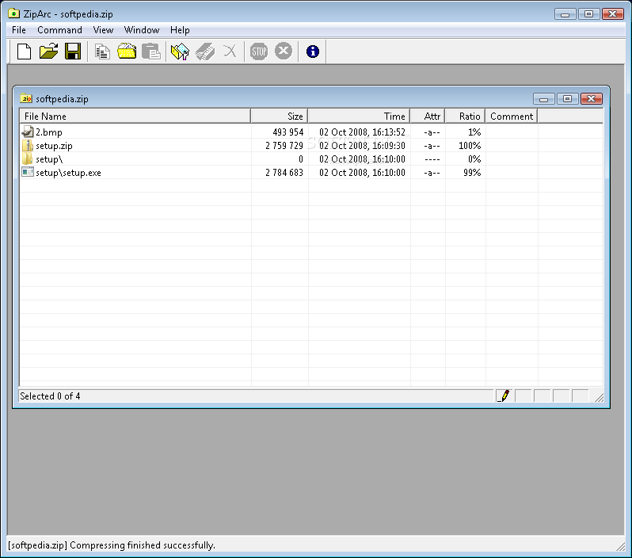
Task: Click the setup\setup.exe file icon
Action: click(28, 172)
